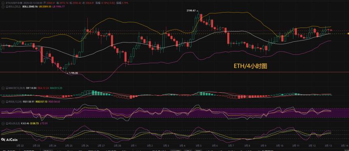349x151 pixels.
Task: Collapse the KDJ indicator circle toggle
Action: (x=3, y=123)
